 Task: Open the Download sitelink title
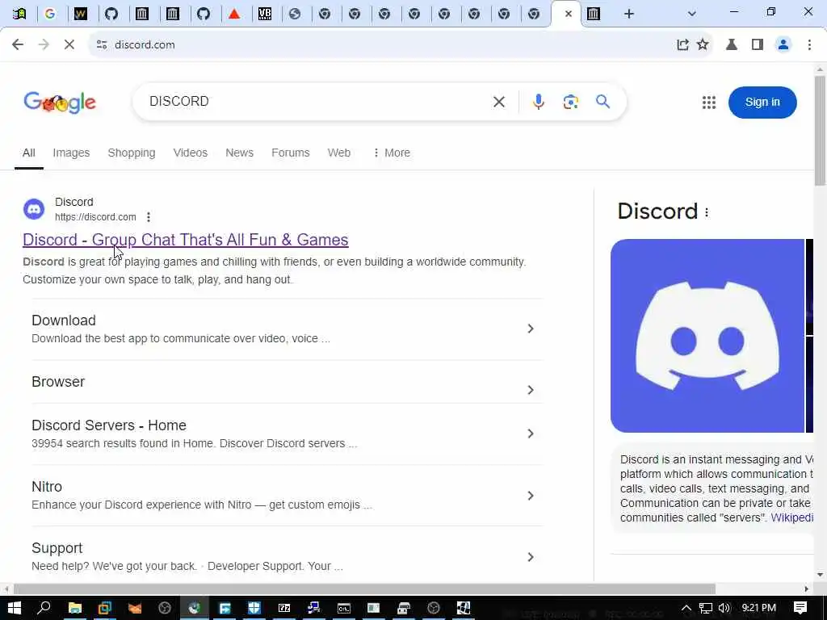coord(64,320)
